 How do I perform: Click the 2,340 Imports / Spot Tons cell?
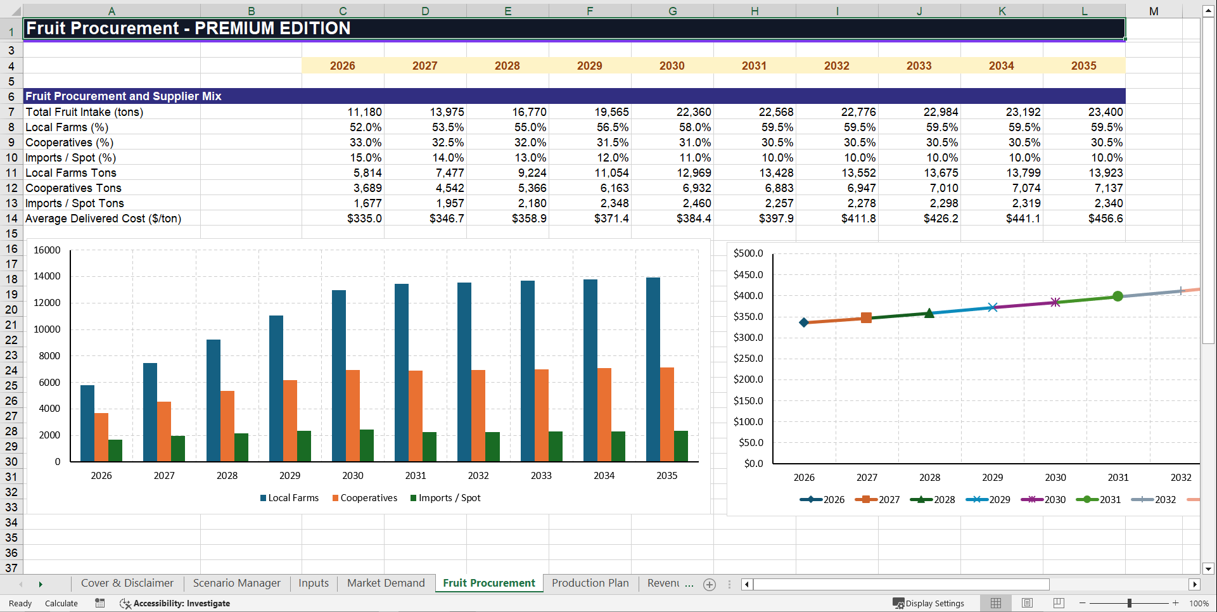coord(1084,203)
